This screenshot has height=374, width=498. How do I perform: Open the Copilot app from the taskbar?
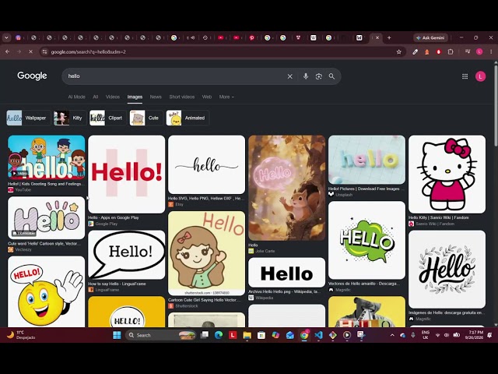pos(275,335)
